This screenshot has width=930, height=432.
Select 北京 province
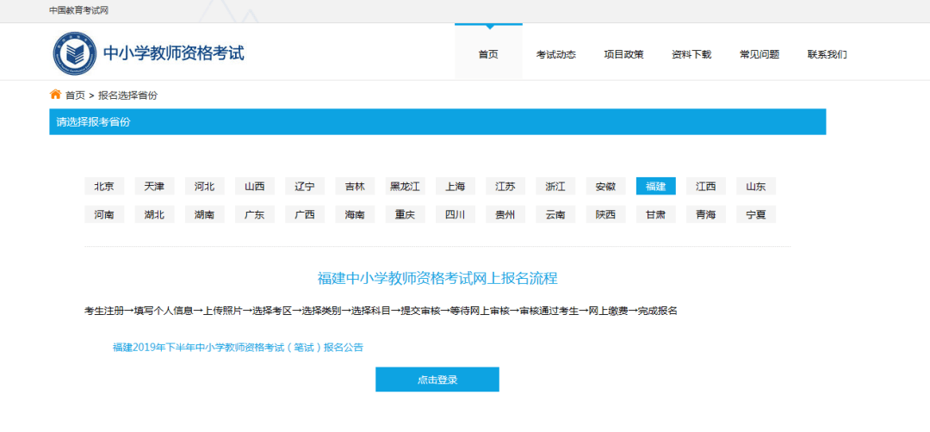(x=104, y=186)
